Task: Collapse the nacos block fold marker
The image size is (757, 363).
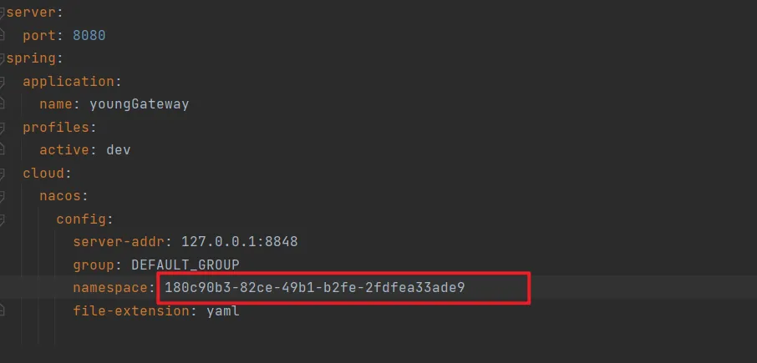Action: point(3,197)
